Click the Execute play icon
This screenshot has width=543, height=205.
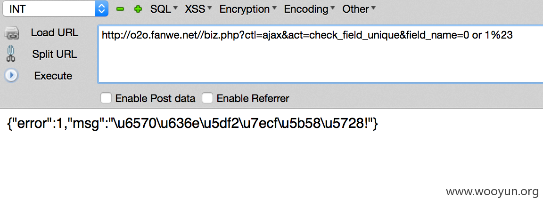point(11,75)
